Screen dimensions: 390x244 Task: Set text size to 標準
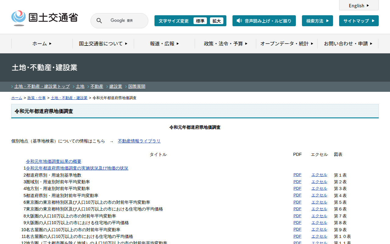click(200, 21)
